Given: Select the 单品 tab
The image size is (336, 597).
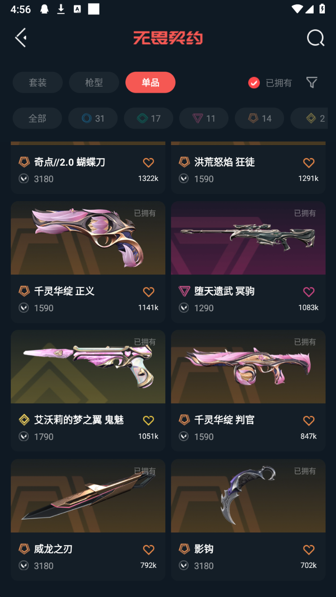Looking at the screenshot, I should 151,82.
